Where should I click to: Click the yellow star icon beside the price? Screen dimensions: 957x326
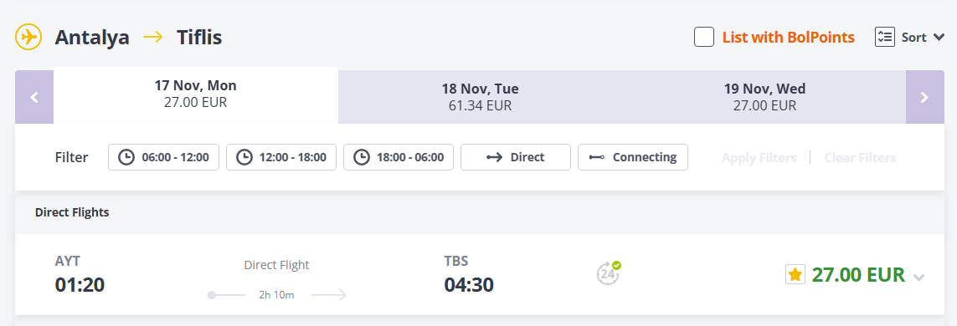[x=795, y=275]
